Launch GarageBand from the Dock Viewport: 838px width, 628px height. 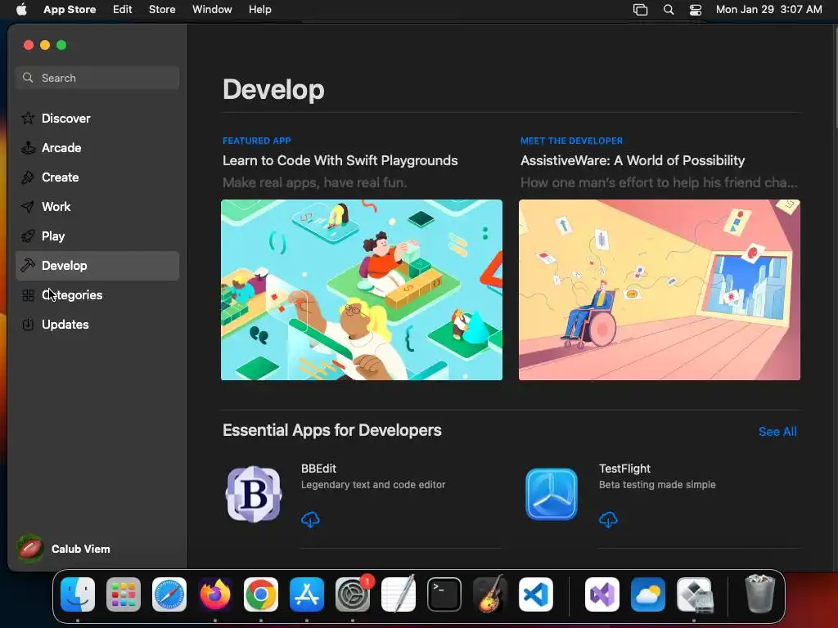490,594
